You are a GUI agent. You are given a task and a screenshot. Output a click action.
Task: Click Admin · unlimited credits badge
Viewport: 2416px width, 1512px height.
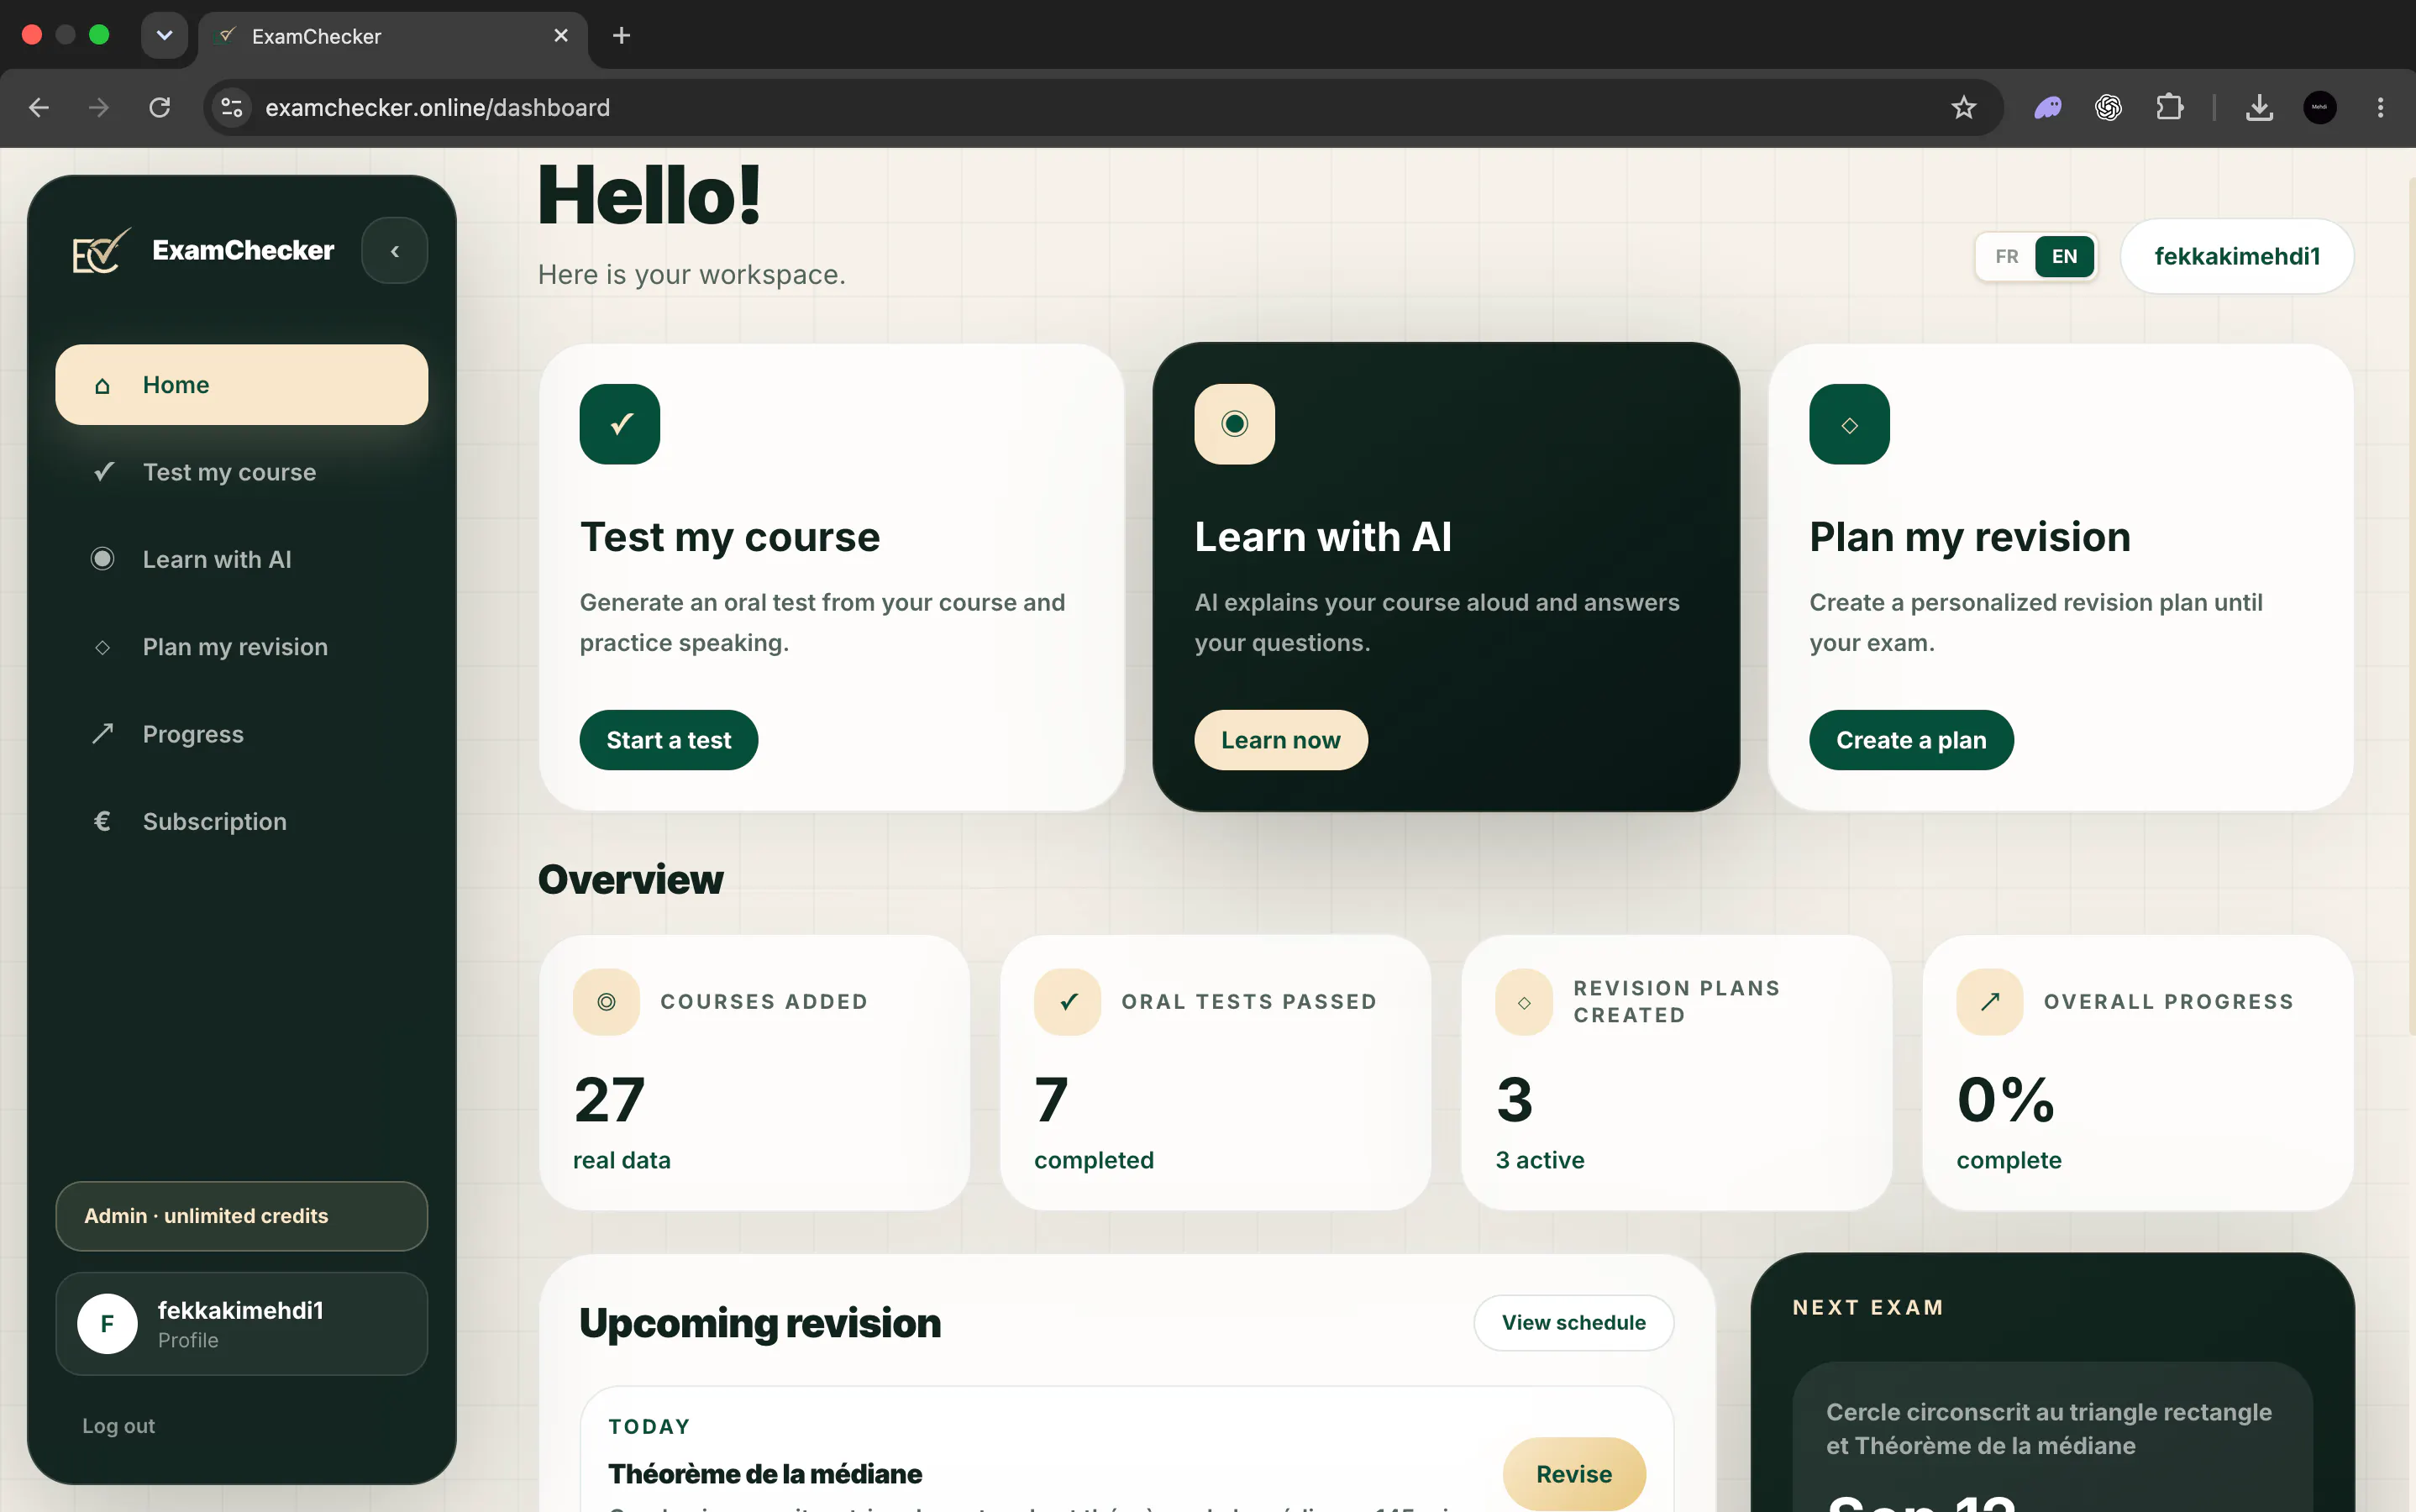click(x=242, y=1216)
